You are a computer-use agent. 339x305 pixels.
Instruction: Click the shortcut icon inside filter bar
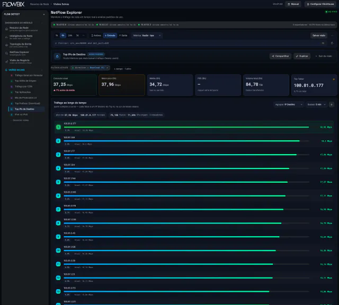[323, 43]
